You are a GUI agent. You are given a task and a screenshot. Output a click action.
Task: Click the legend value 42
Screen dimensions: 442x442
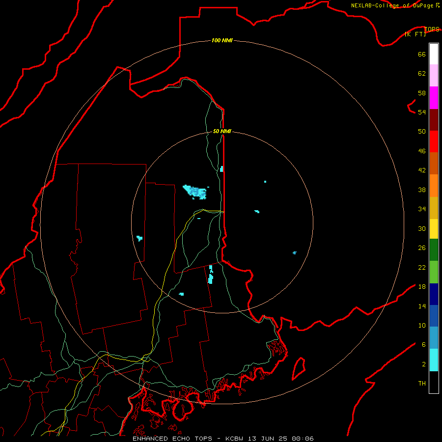click(422, 170)
